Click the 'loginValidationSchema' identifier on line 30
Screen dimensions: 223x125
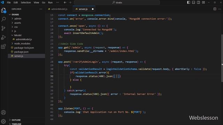coord(122,69)
